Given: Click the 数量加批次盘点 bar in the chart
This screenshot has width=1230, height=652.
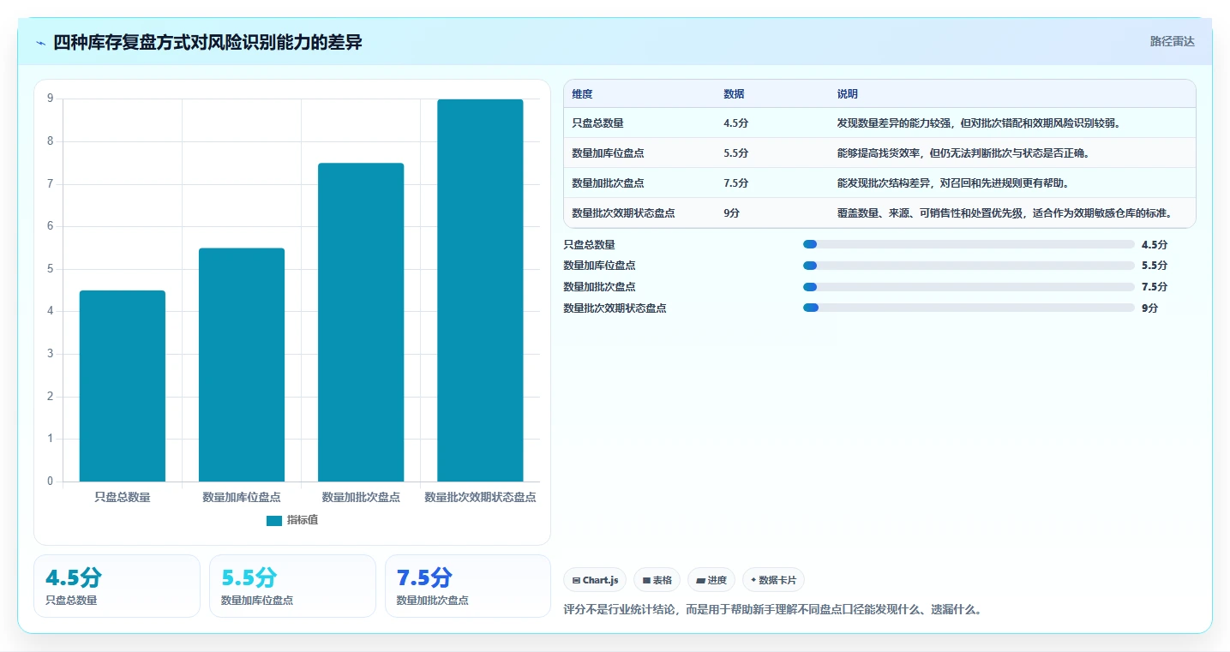Looking at the screenshot, I should click(x=361, y=322).
